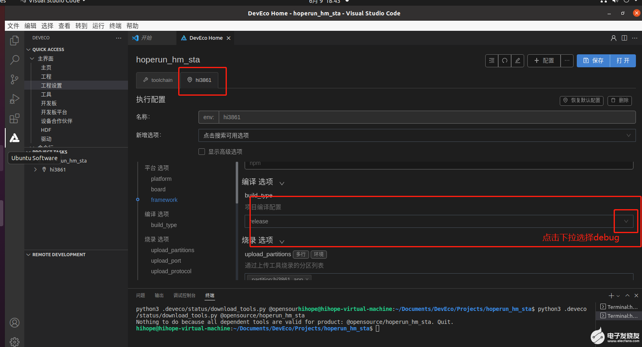Select the DevEco icon in activity bar
This screenshot has height=347, width=642.
point(15,138)
